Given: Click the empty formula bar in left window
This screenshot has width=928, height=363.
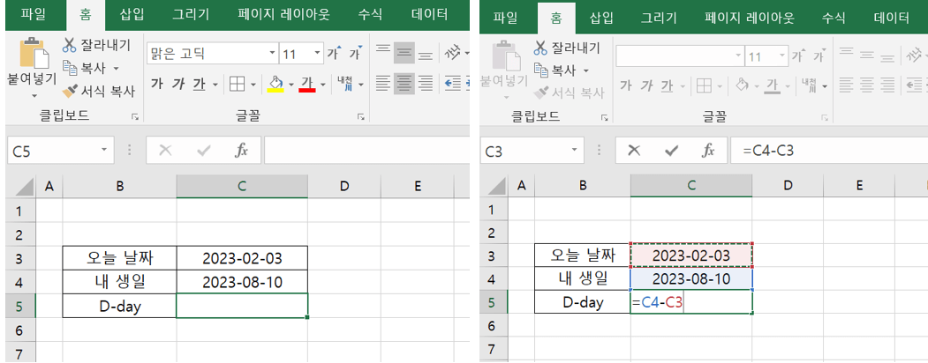Looking at the screenshot, I should point(367,151).
